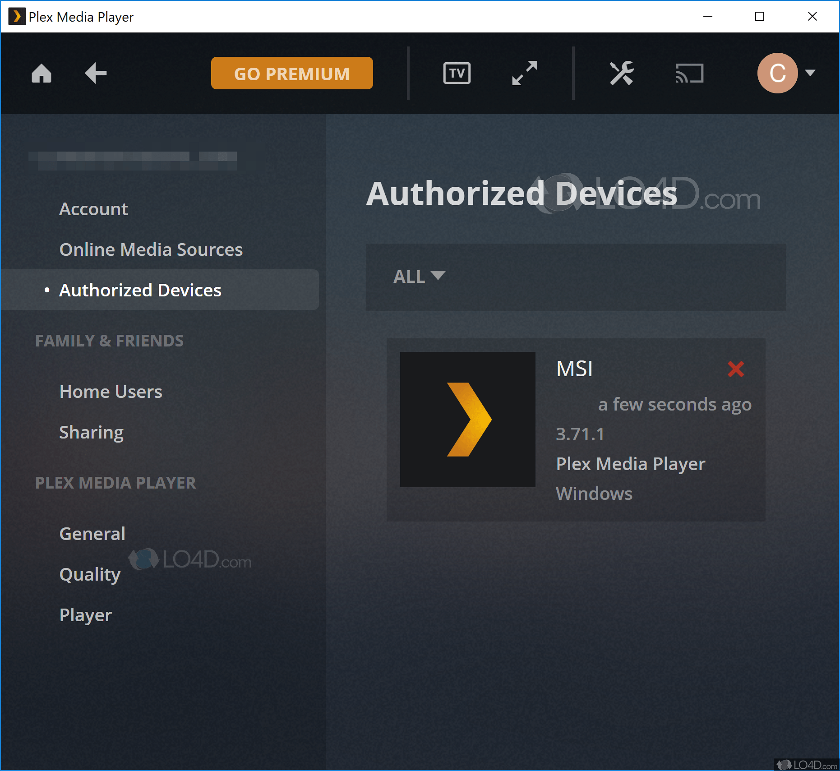The width and height of the screenshot is (840, 771).
Task: Open General player settings
Action: tap(92, 534)
